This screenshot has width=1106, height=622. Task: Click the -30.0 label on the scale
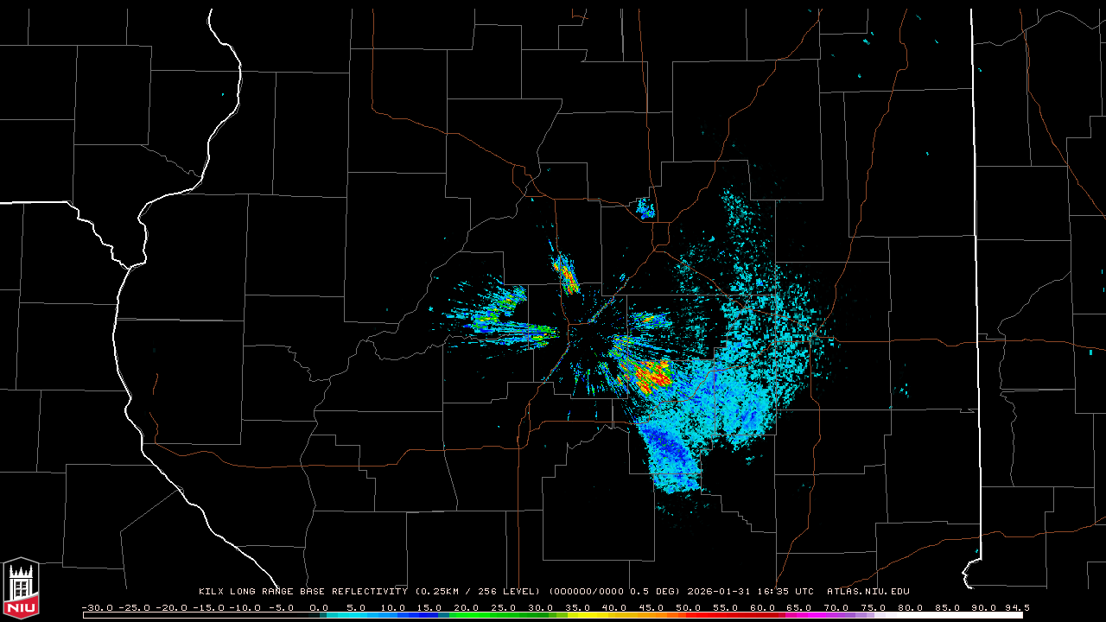[98, 607]
